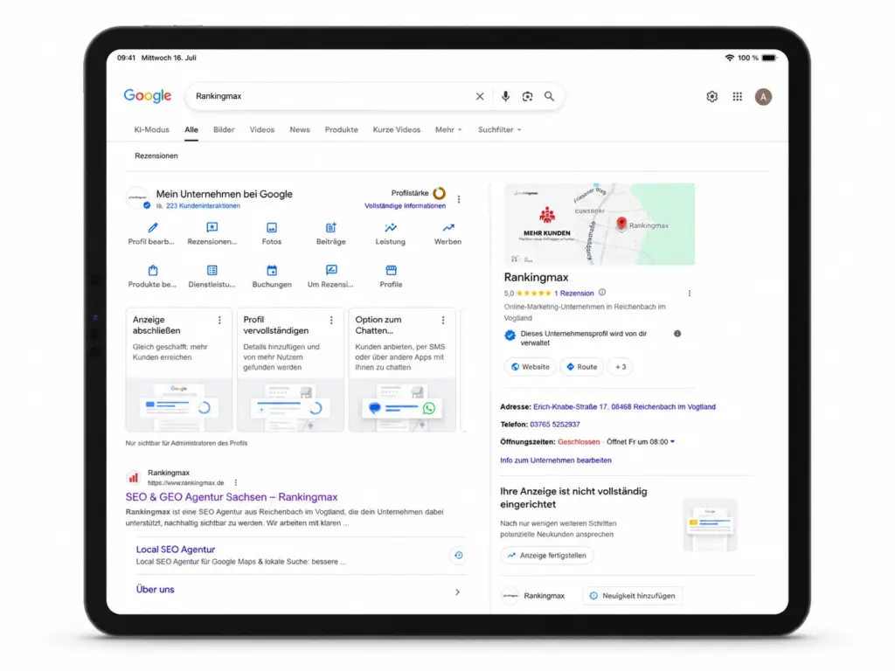This screenshot has height=671, width=895.
Task: Open the Option zum Chatten card
Action: tap(402, 370)
